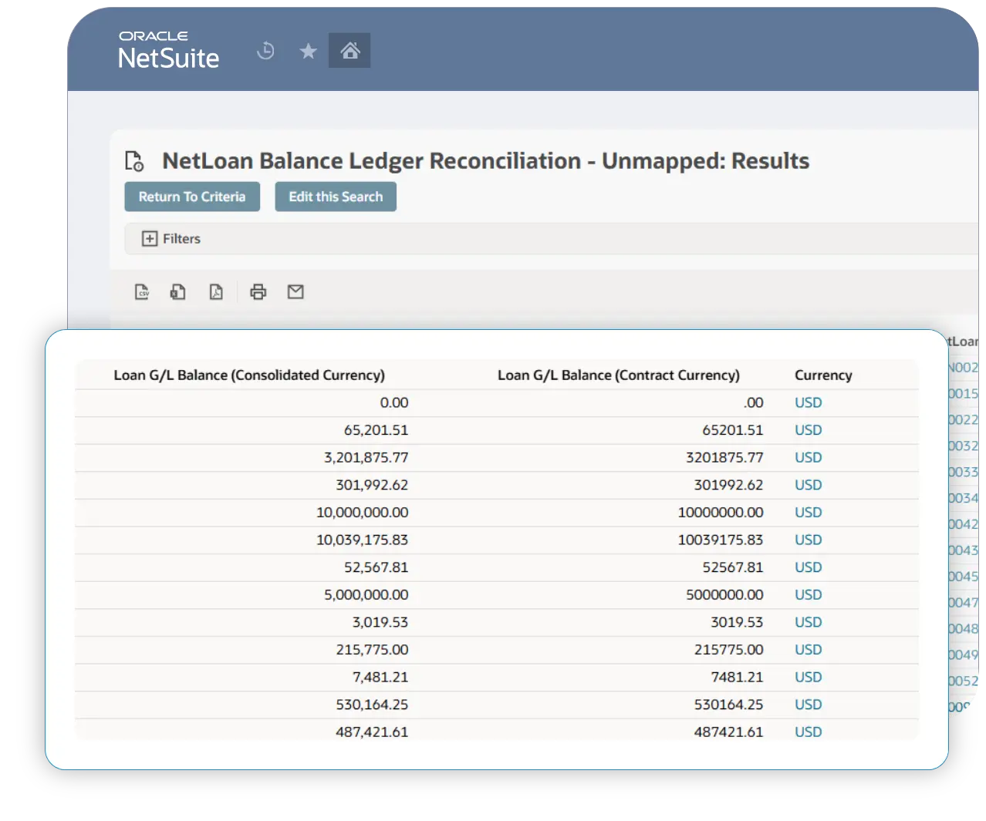Open USD link in the 10,000,000.00 row
986x821 pixels.
pyautogui.click(x=809, y=513)
